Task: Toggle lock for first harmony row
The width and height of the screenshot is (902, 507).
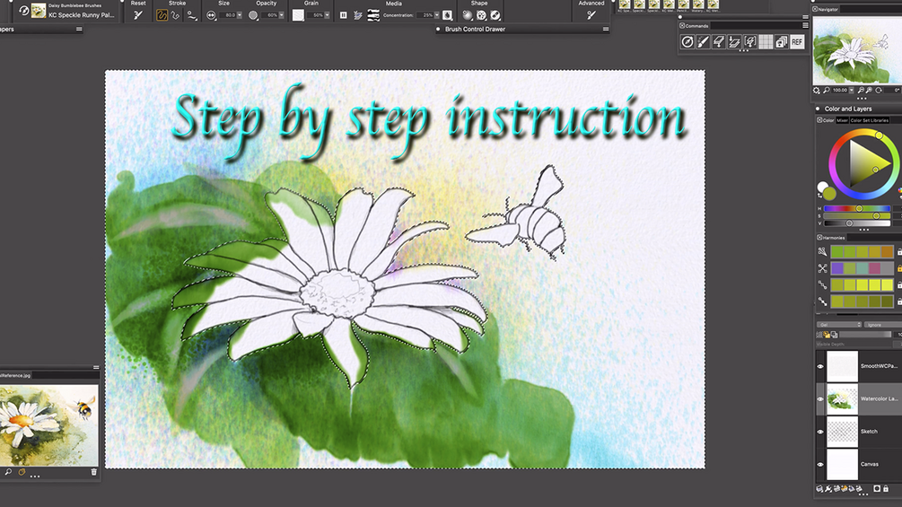Action: tap(899, 252)
